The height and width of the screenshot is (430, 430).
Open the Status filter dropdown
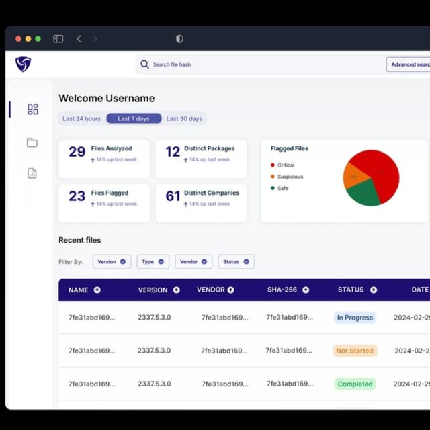[x=236, y=261]
